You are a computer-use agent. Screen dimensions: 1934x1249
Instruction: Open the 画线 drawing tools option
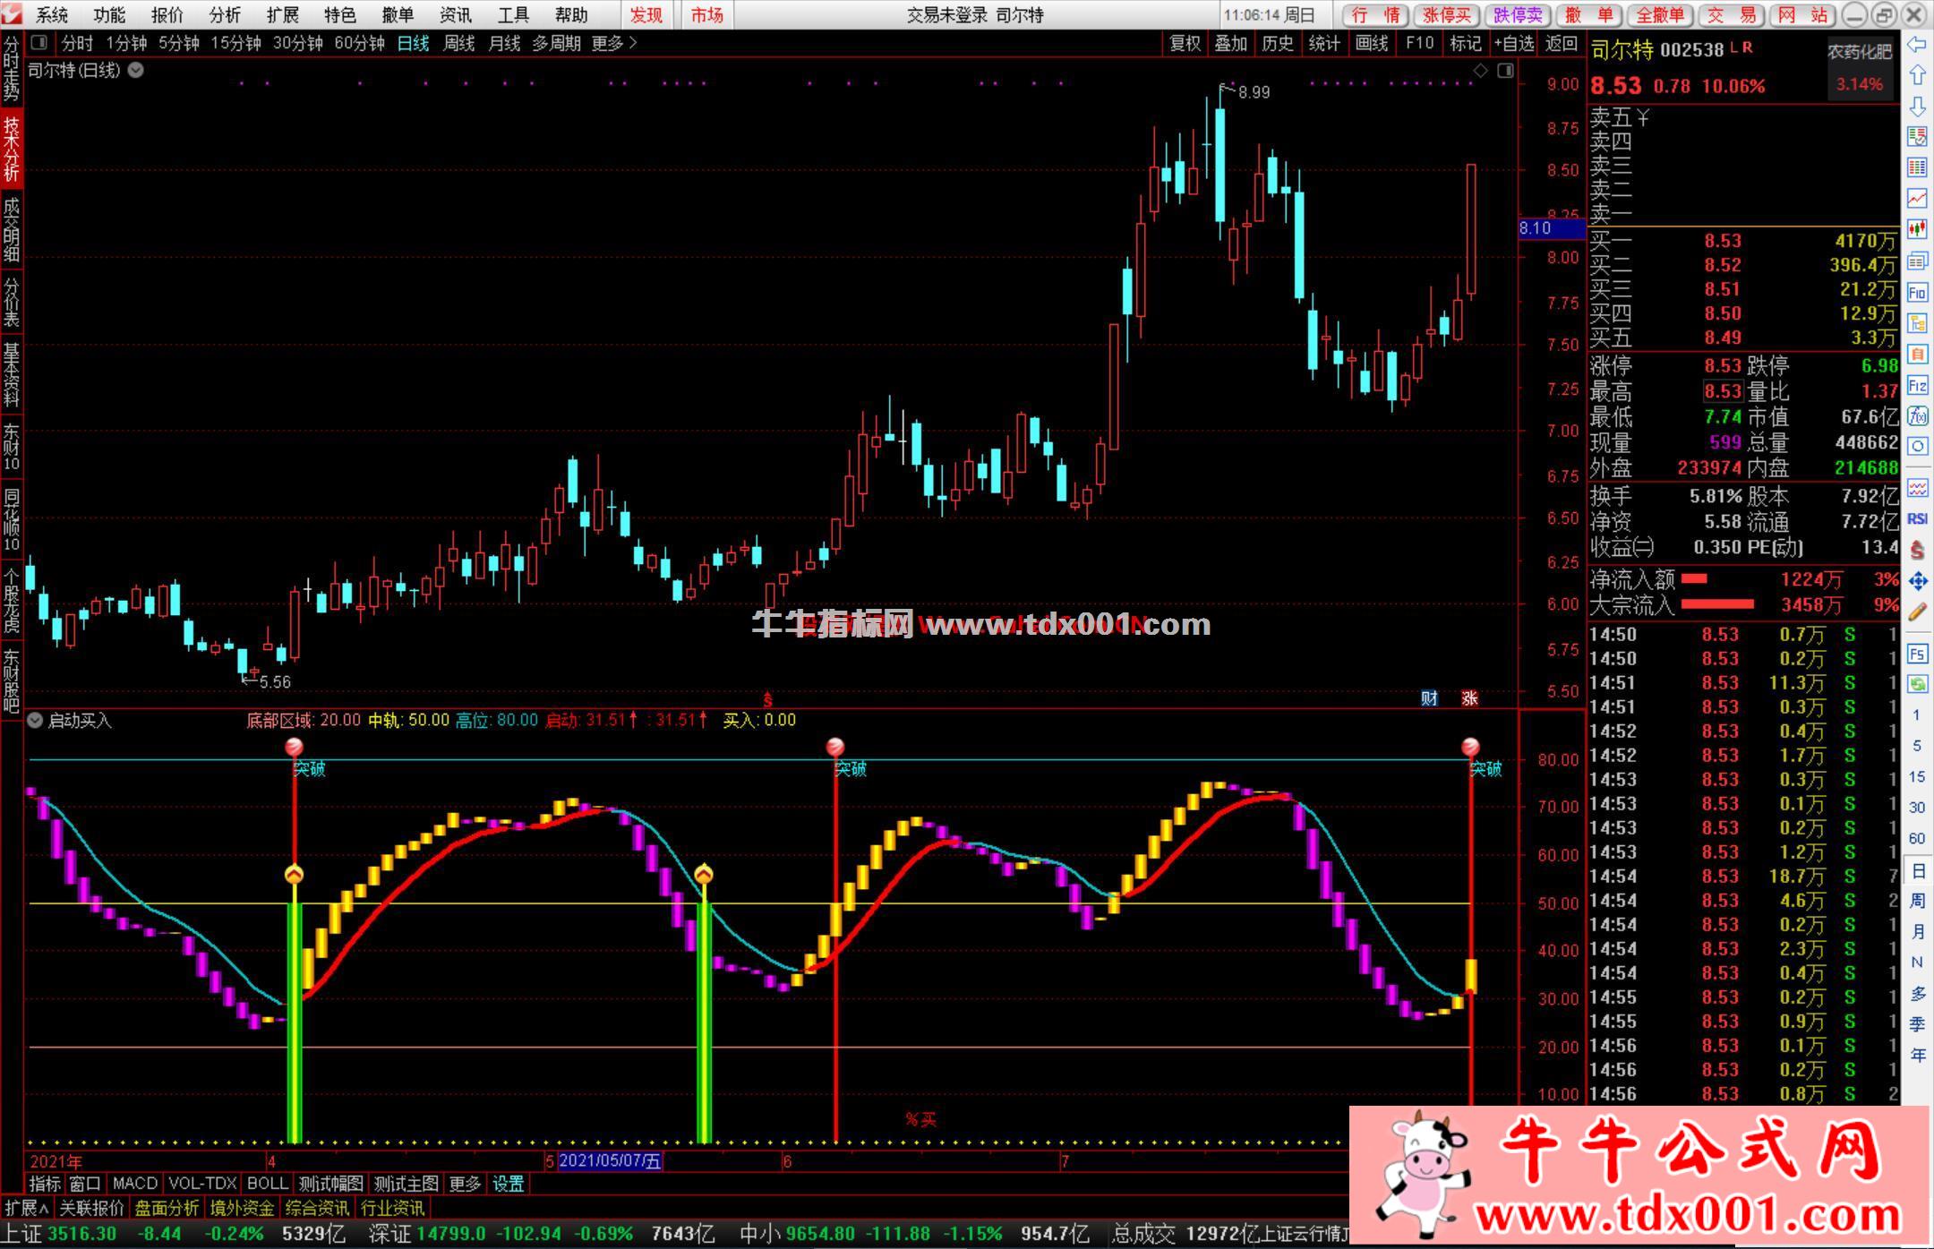click(x=1371, y=43)
